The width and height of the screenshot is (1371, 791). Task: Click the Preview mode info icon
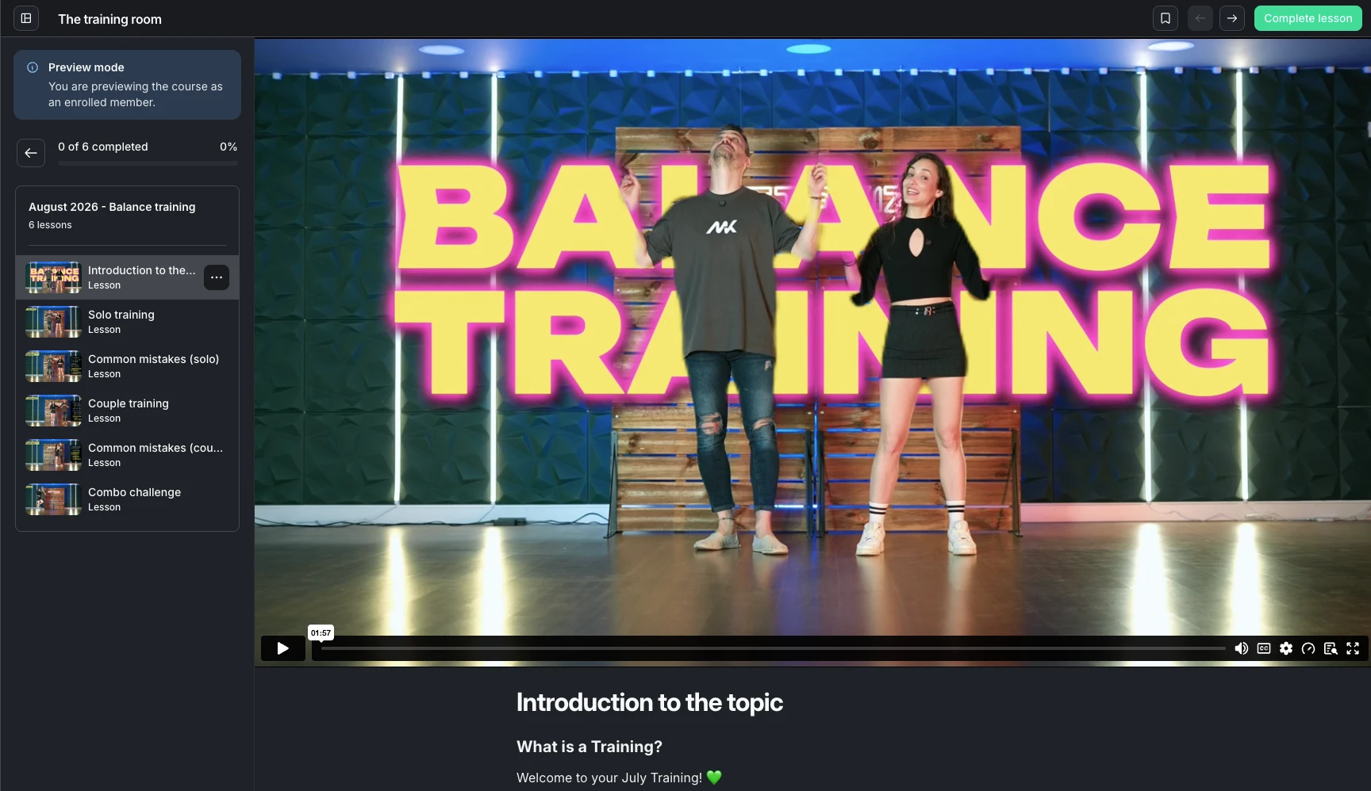coord(33,67)
